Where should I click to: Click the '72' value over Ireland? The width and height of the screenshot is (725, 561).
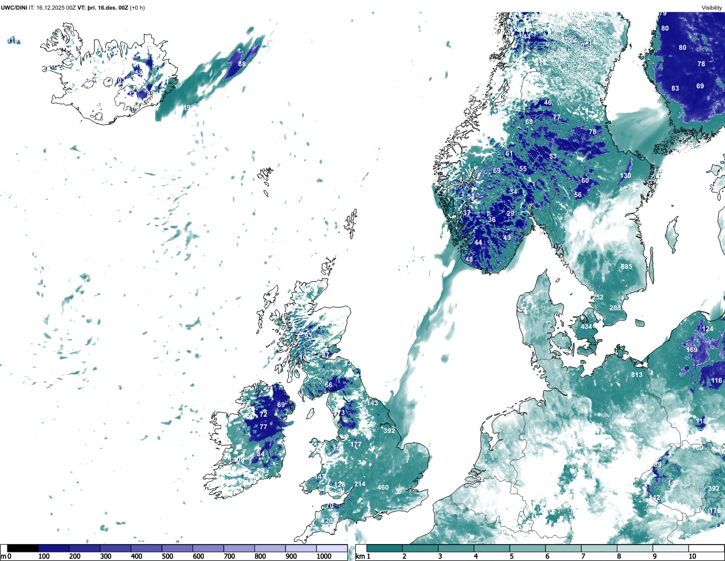[x=263, y=414]
